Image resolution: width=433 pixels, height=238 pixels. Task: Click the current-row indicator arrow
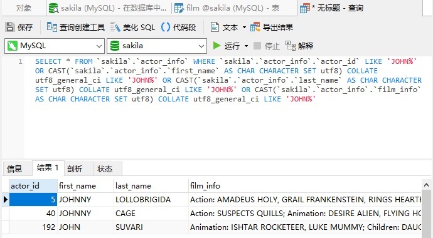[x=5, y=199]
